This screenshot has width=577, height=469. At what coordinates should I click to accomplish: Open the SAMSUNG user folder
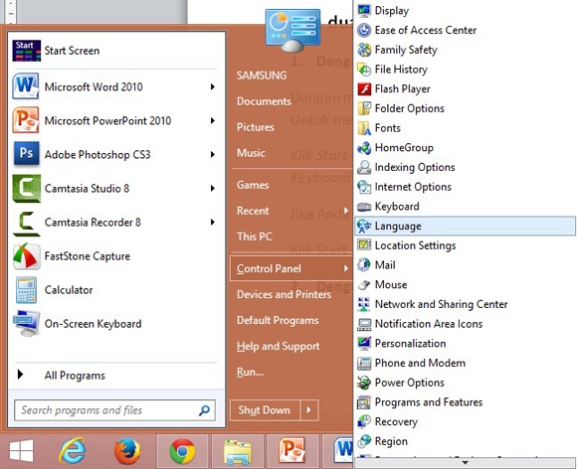(262, 76)
